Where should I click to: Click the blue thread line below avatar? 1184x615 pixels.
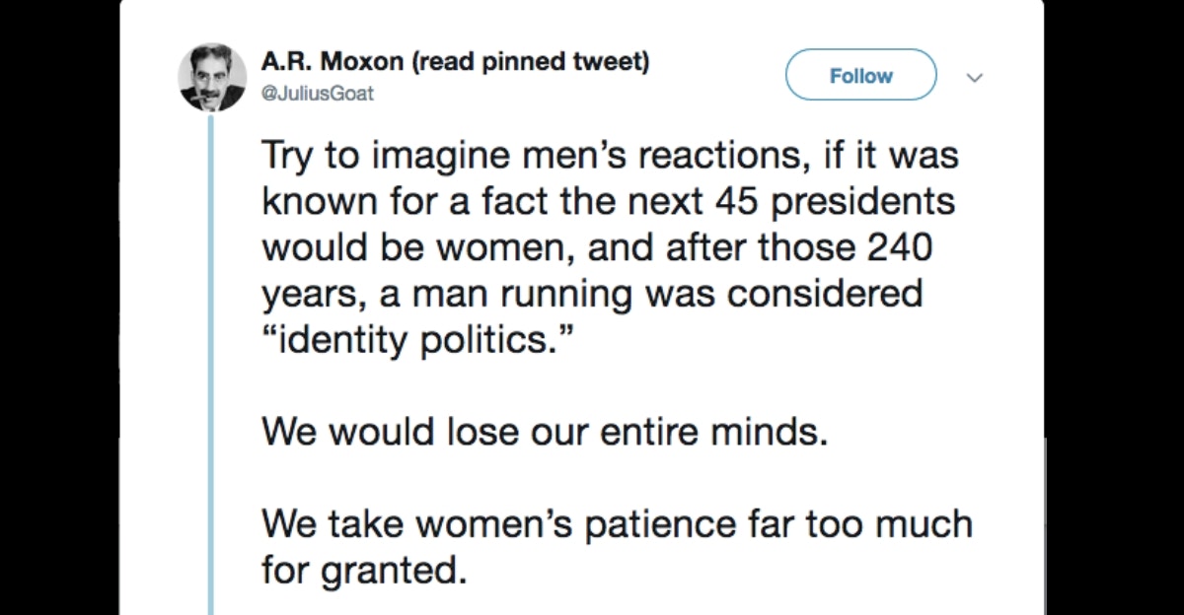click(x=209, y=365)
